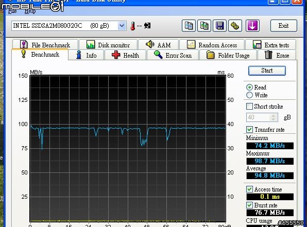Viewport: 307px width, 227px height.
Task: Open the File menu
Action: (12, 11)
